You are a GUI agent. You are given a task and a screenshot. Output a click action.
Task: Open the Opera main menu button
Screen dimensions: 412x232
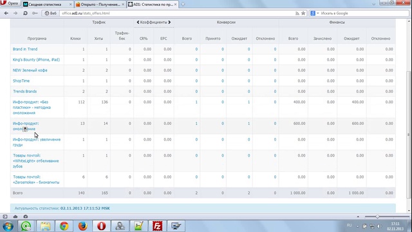point(10,3)
